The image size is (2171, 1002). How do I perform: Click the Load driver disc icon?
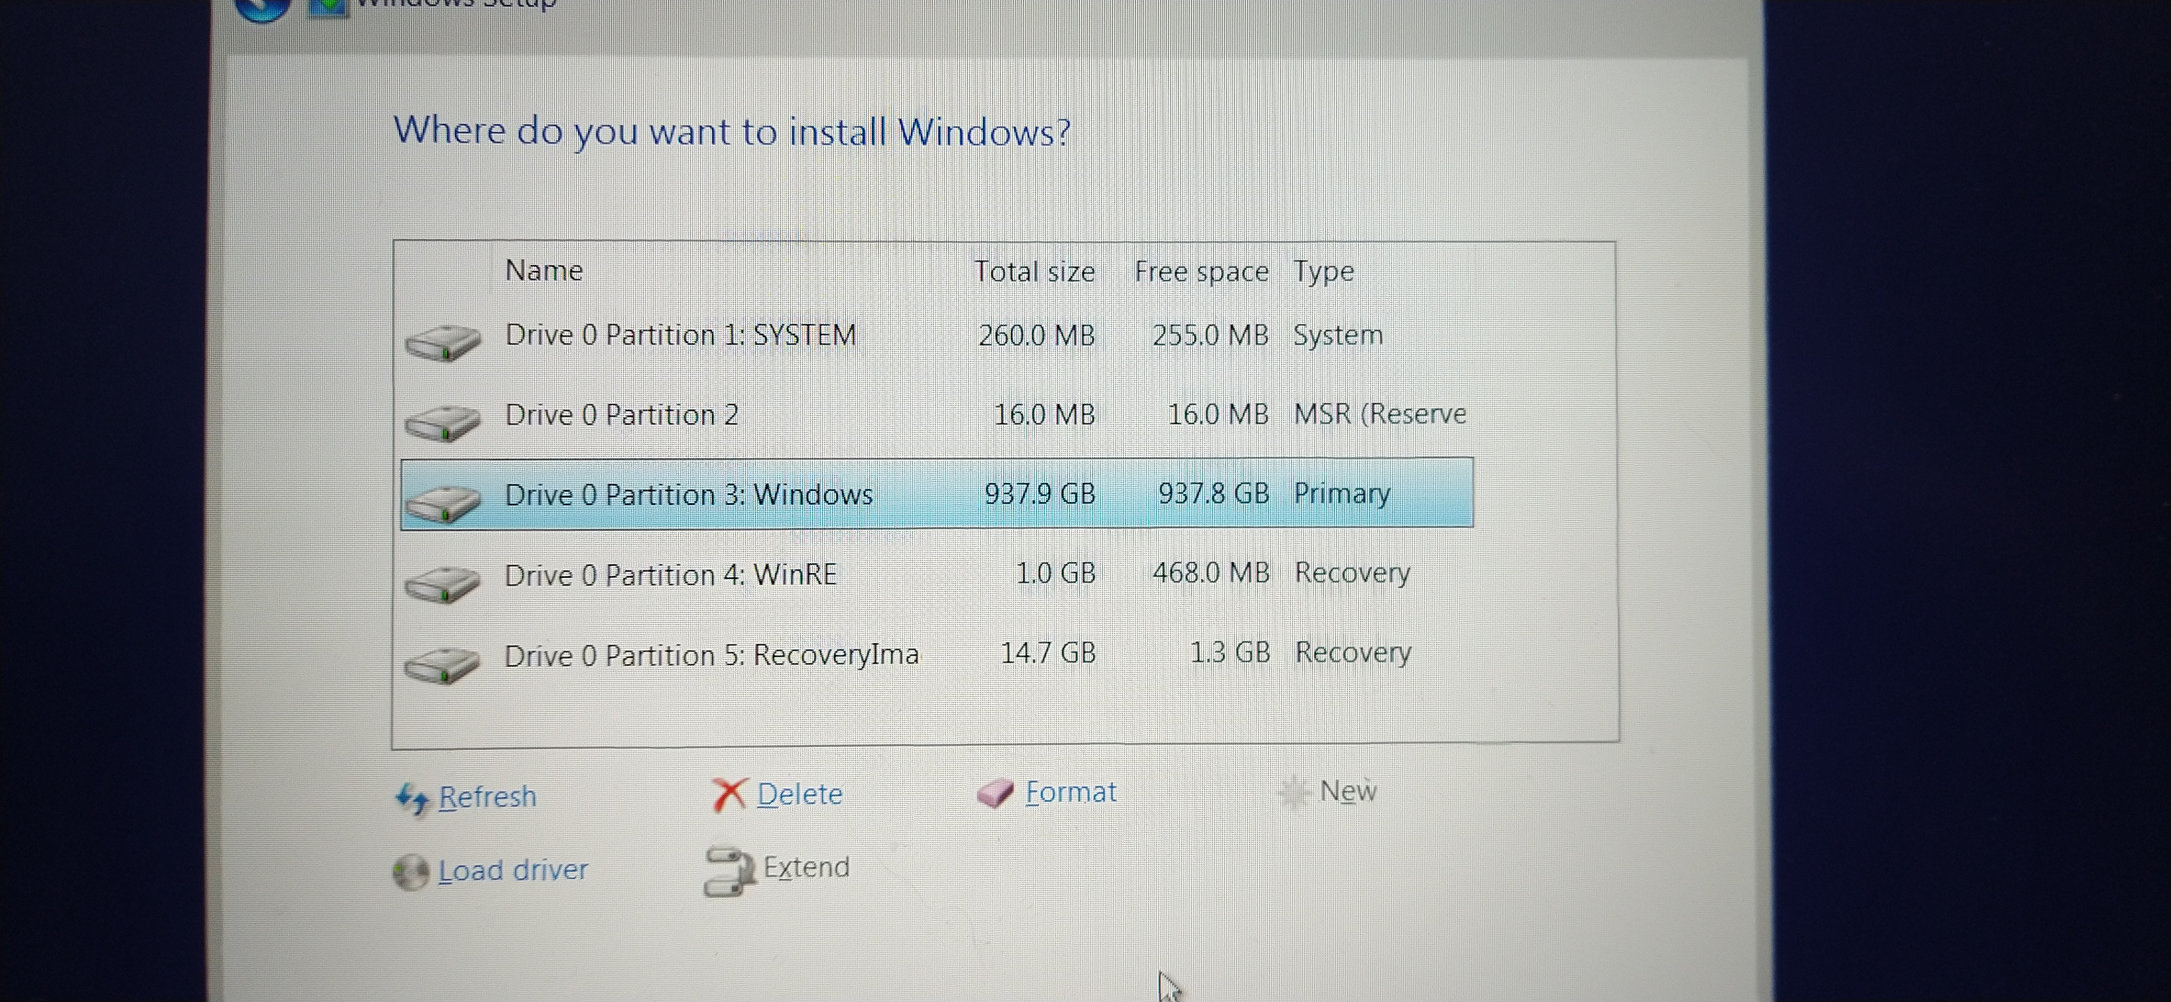click(410, 871)
